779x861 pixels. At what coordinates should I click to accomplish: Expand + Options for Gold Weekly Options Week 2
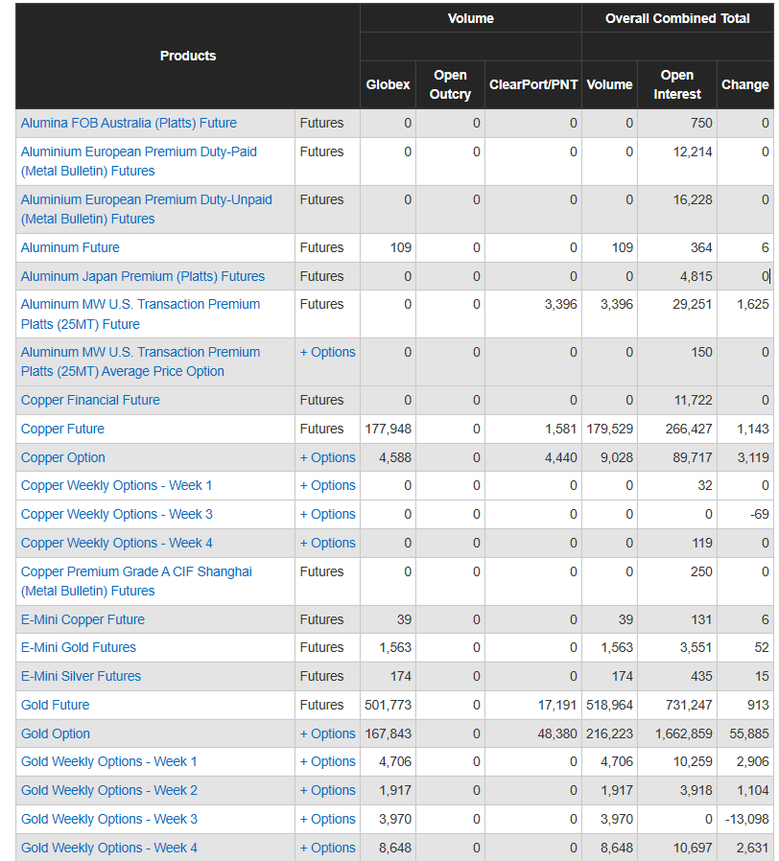327,790
